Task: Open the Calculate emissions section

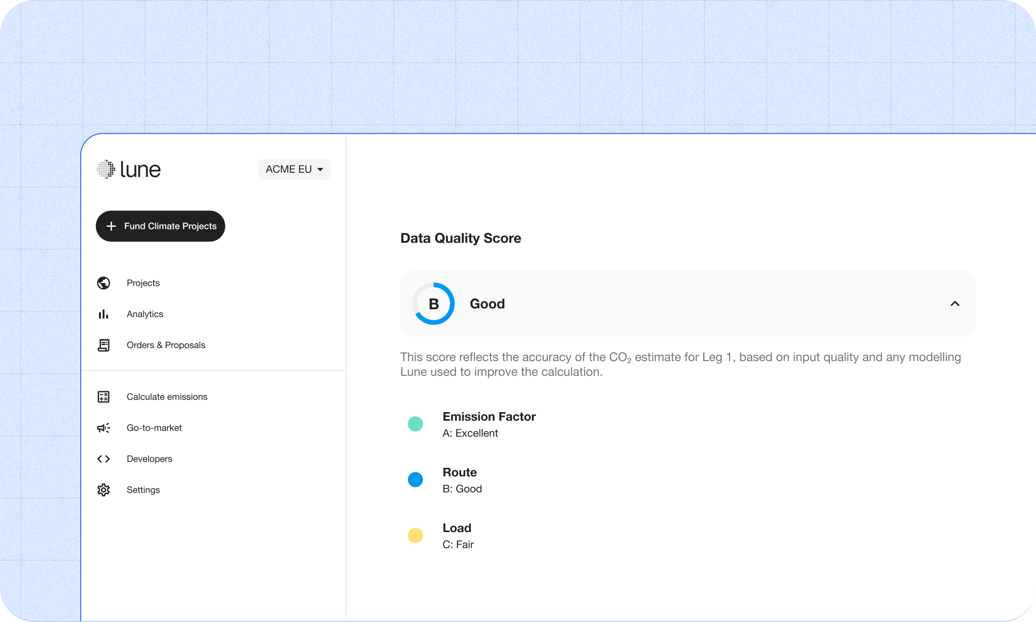Action: 167,397
